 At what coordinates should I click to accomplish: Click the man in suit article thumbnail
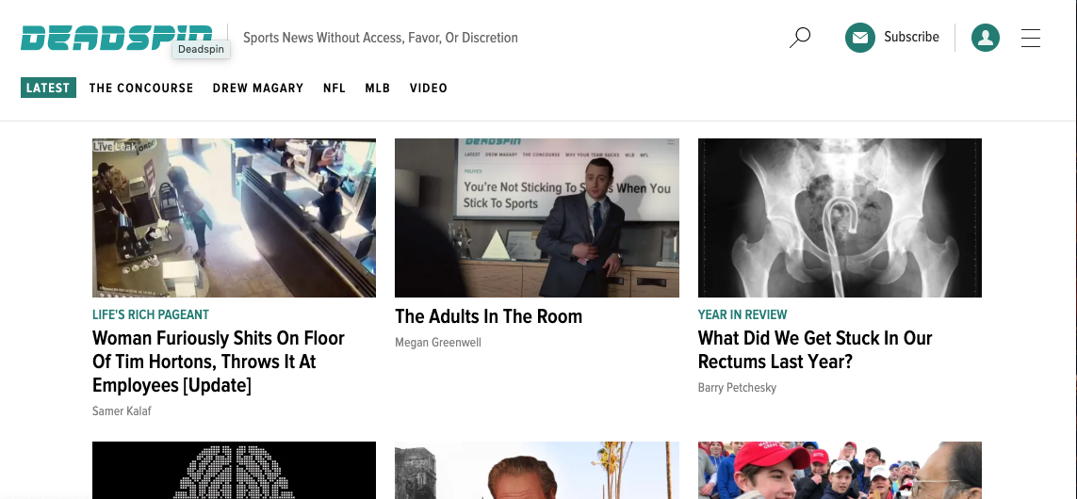(537, 217)
